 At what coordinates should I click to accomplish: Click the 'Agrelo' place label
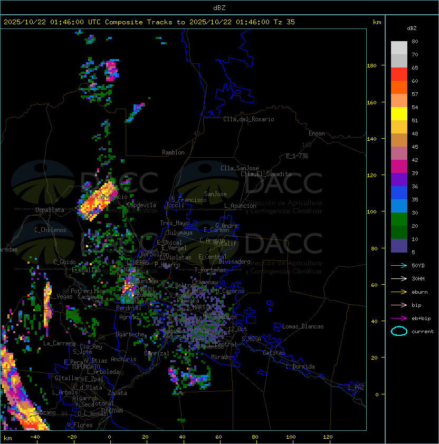click(x=129, y=317)
